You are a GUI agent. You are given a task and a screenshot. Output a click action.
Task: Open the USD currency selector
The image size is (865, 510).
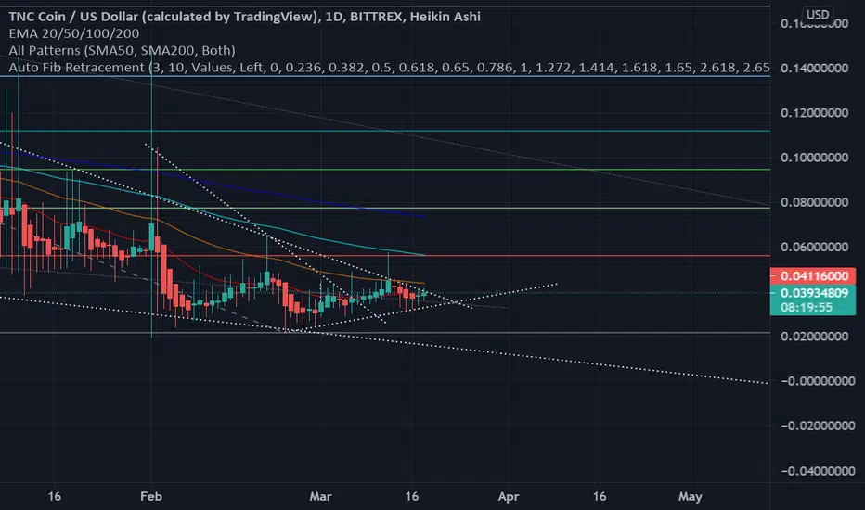click(818, 14)
